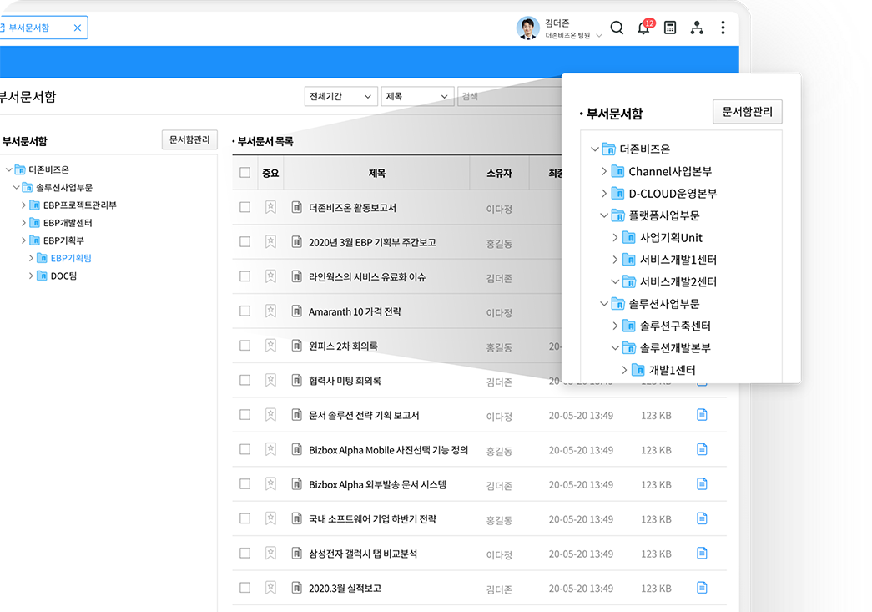The width and height of the screenshot is (872, 612).
Task: Open the search magnifier icon in header
Action: 617,28
